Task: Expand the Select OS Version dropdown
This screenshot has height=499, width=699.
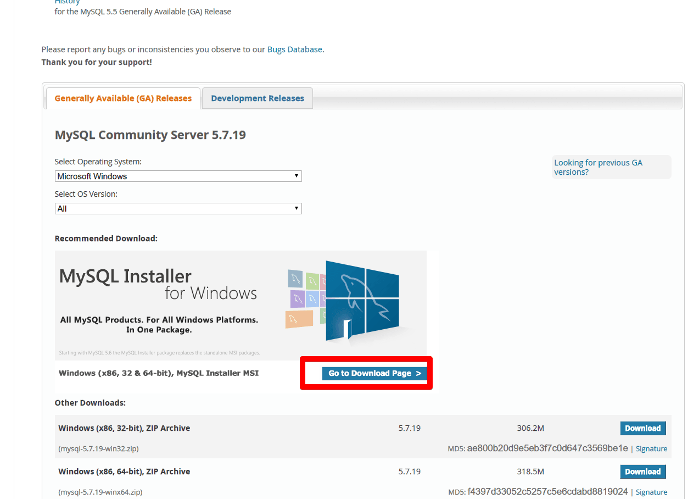Action: point(178,209)
